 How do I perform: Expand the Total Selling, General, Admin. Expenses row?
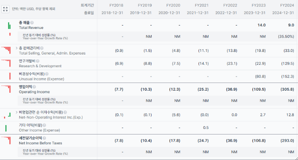point(17,48)
